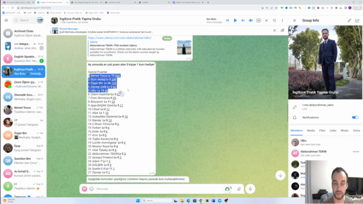363x204 pixels.
Task: Switch to the Media tab
Action: pyautogui.click(x=311, y=130)
